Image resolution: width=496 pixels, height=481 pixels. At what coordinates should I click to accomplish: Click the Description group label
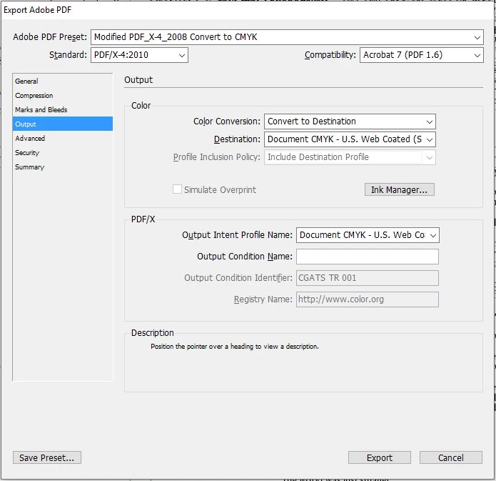pyautogui.click(x=153, y=333)
